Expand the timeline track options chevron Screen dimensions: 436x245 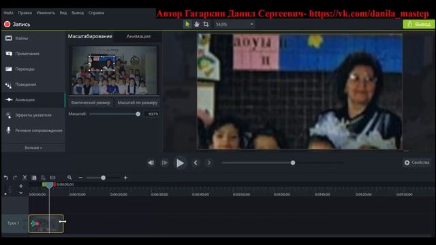pyautogui.click(x=21, y=193)
